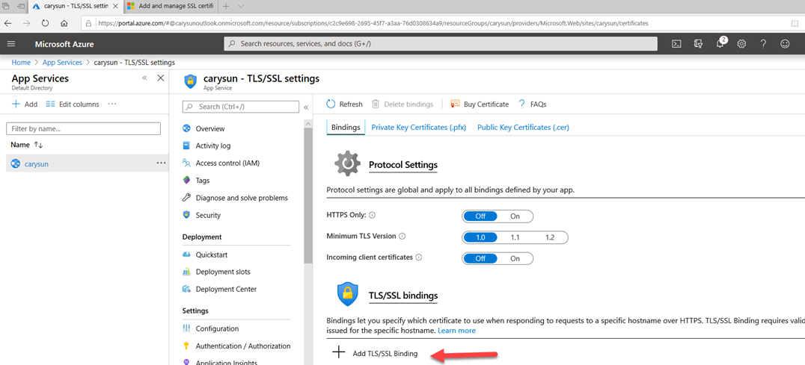Click Edit columns in App Services
Viewport: 805px width, 365px height.
point(73,104)
